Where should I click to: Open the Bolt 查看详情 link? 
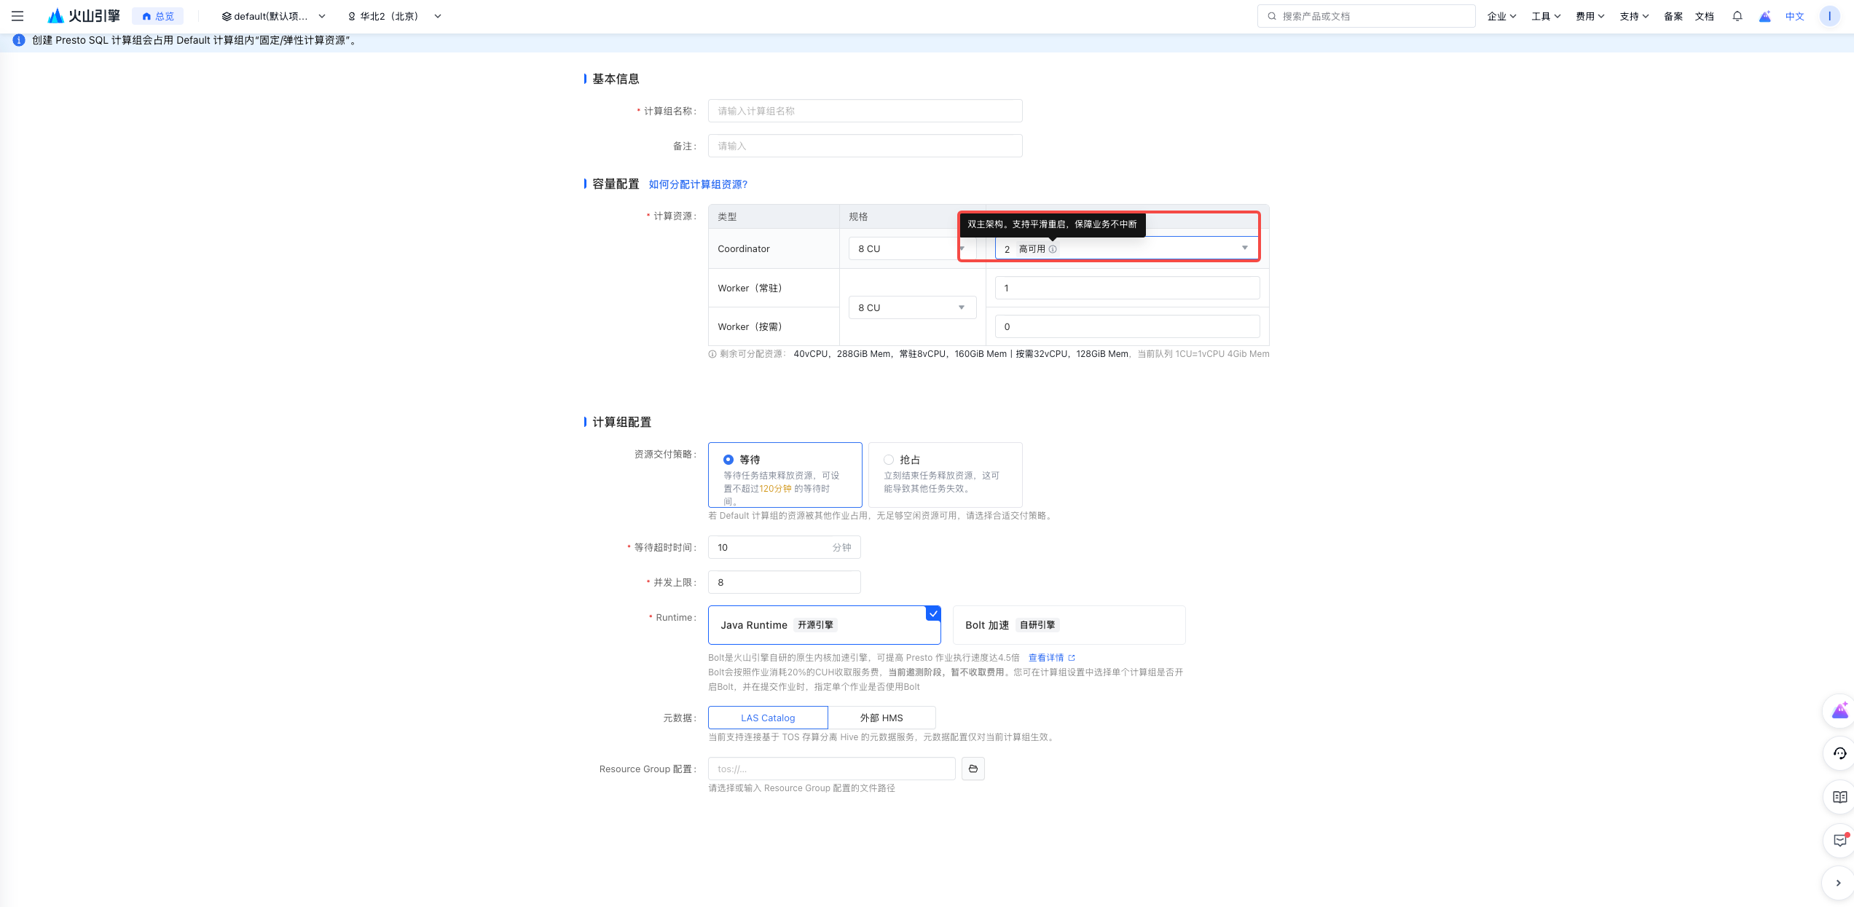tap(1046, 658)
